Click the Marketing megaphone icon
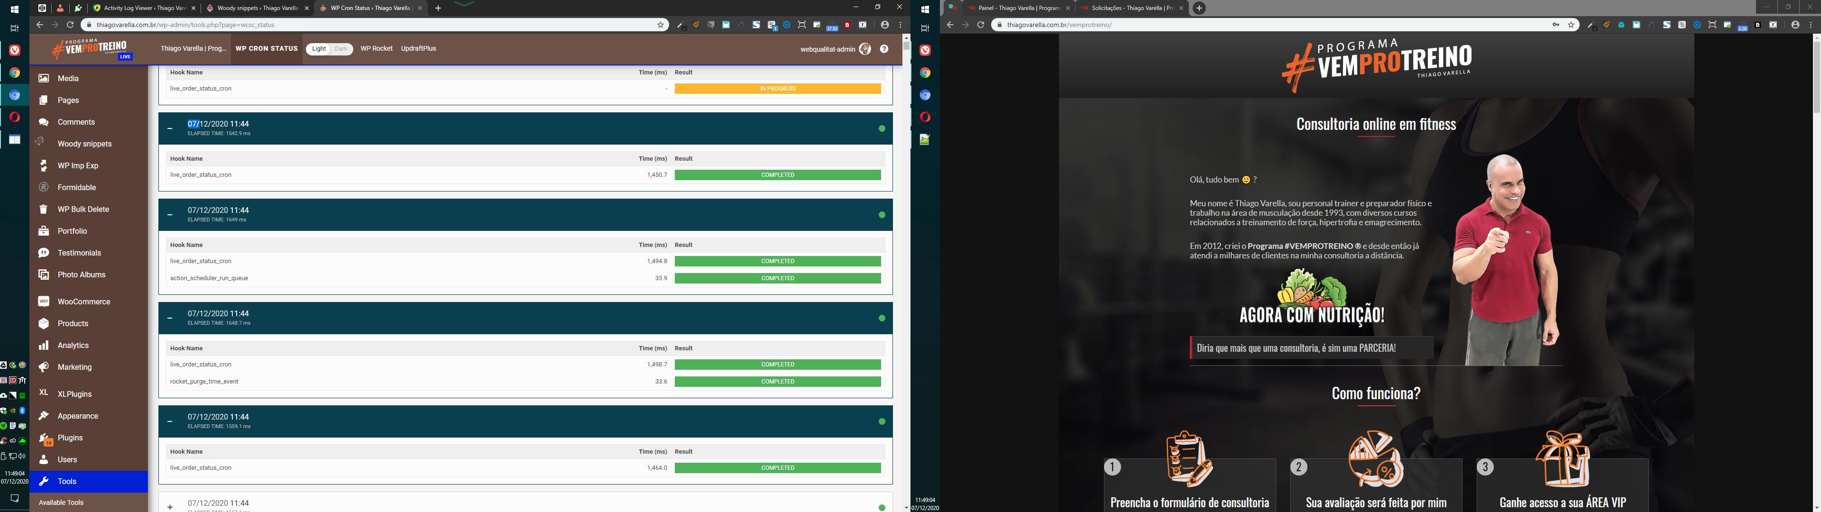 click(x=44, y=368)
